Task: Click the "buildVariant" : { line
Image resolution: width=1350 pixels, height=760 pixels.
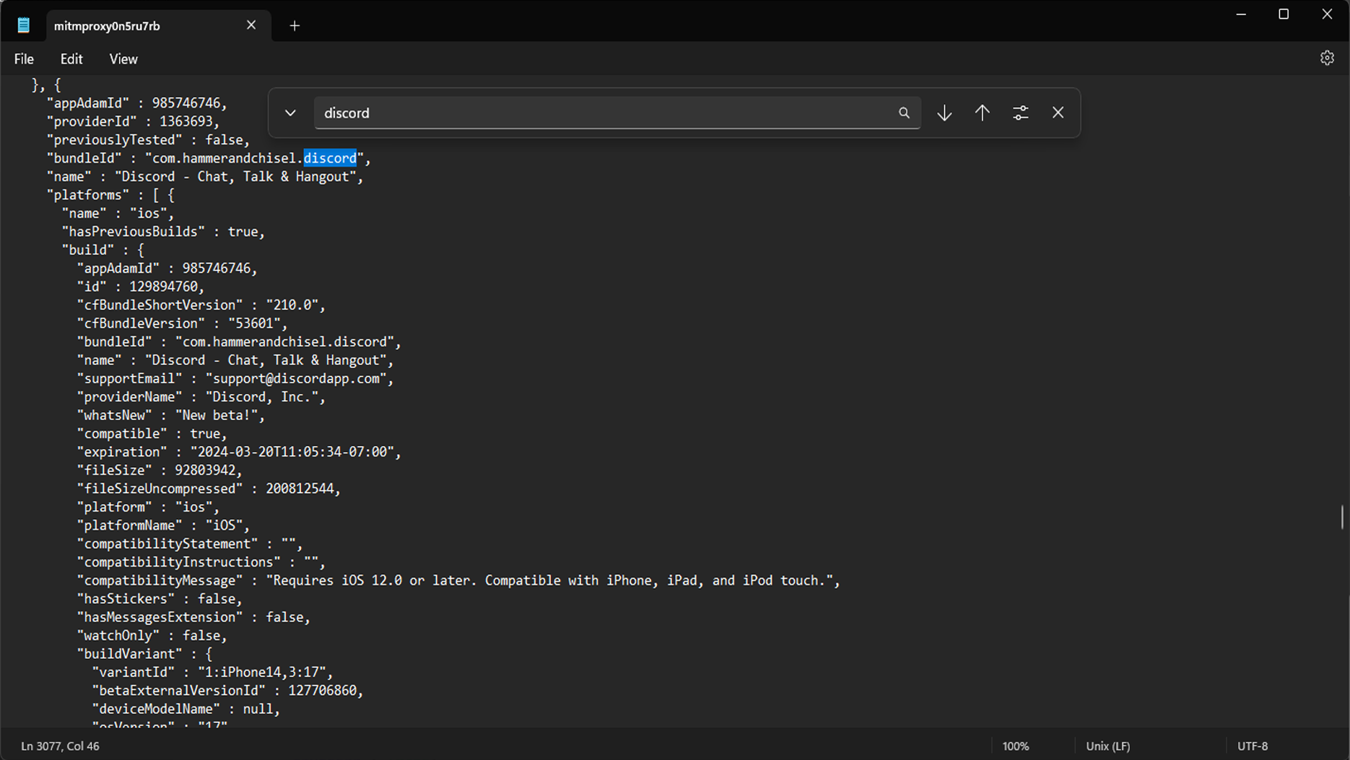Action: [144, 654]
